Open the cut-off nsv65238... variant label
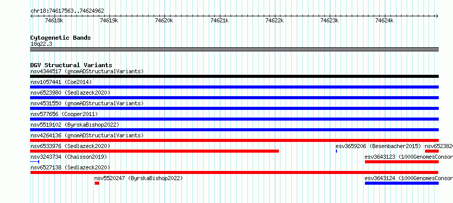The height and width of the screenshot is (203, 453). [439, 146]
